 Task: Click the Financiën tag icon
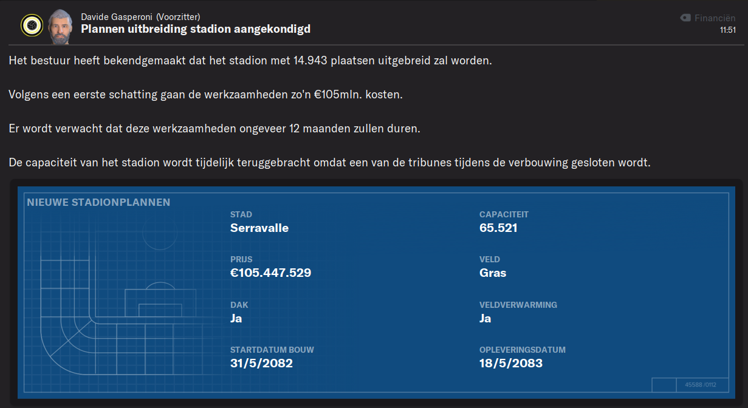(685, 18)
